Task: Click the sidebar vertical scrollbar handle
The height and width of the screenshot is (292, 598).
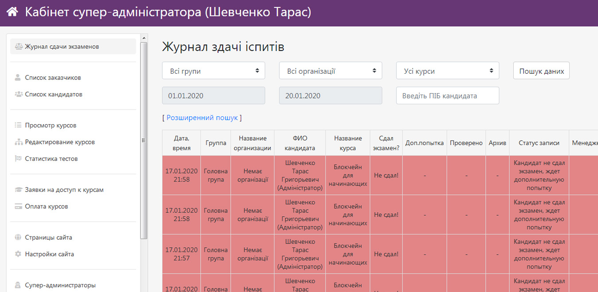Action: pyautogui.click(x=143, y=140)
